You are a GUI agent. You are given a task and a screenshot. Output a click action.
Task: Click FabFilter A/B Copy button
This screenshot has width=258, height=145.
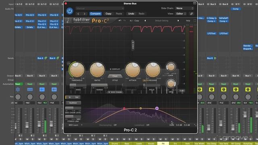(x=137, y=21)
